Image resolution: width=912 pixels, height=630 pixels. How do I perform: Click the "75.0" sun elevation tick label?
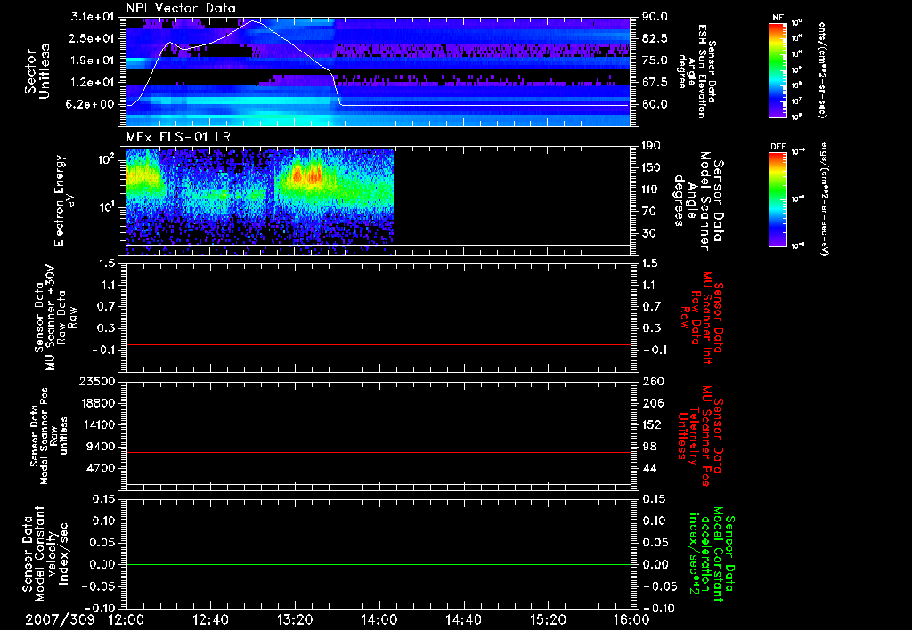pyautogui.click(x=655, y=61)
